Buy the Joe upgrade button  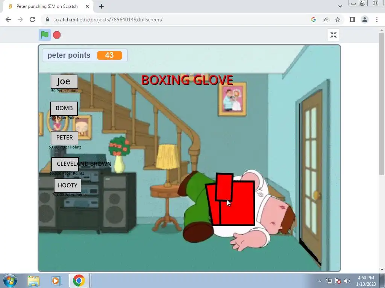[64, 81]
